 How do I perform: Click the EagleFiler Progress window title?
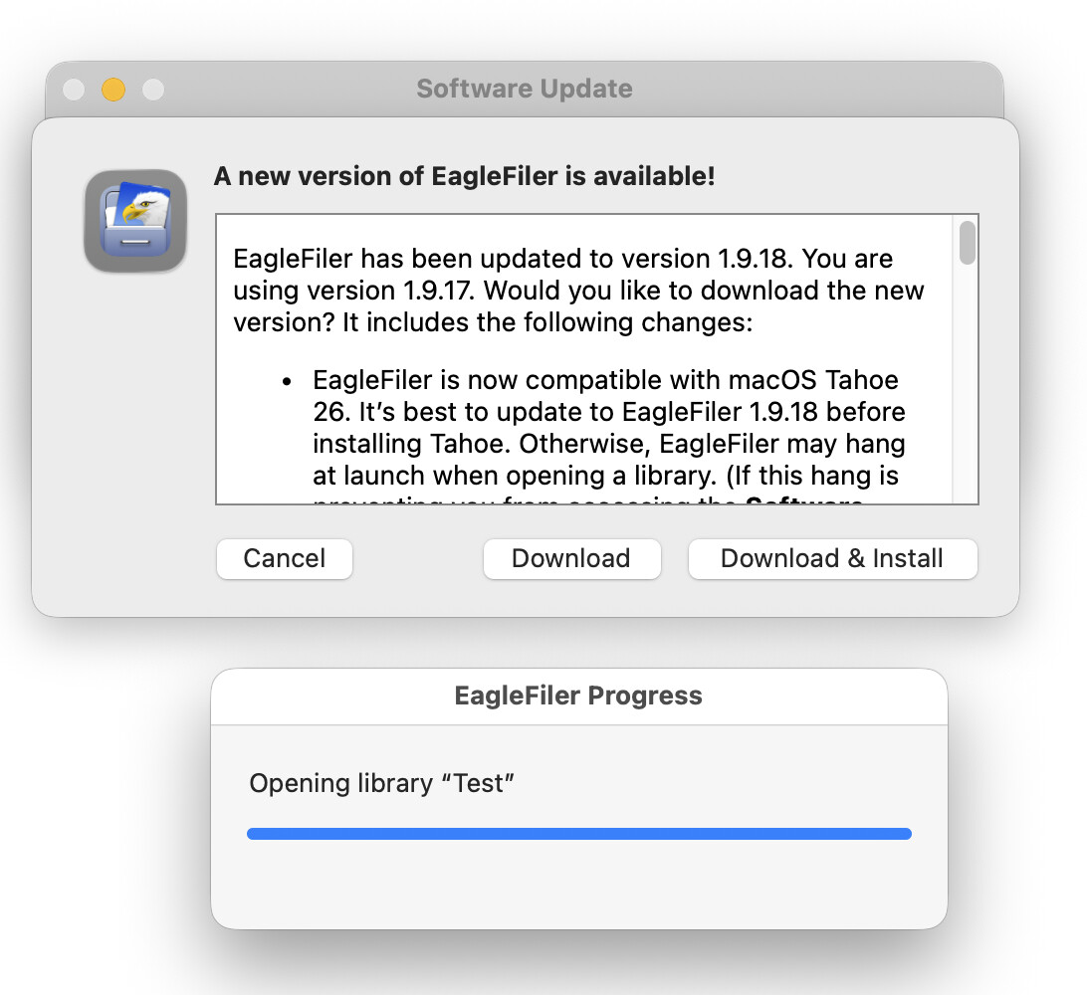[578, 696]
